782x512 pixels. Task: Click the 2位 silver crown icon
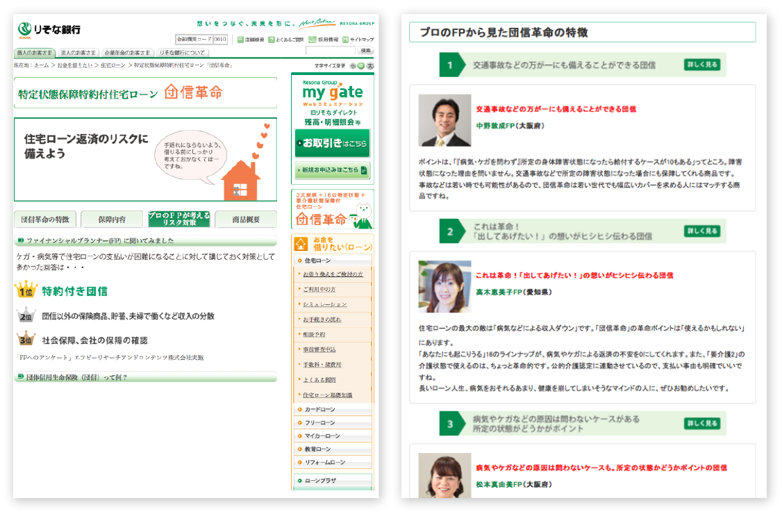point(26,315)
